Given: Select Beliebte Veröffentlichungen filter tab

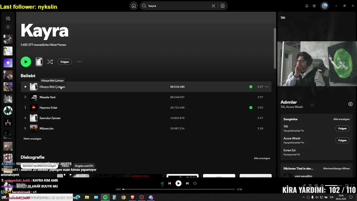Looking at the screenshot, I should pos(39,166).
